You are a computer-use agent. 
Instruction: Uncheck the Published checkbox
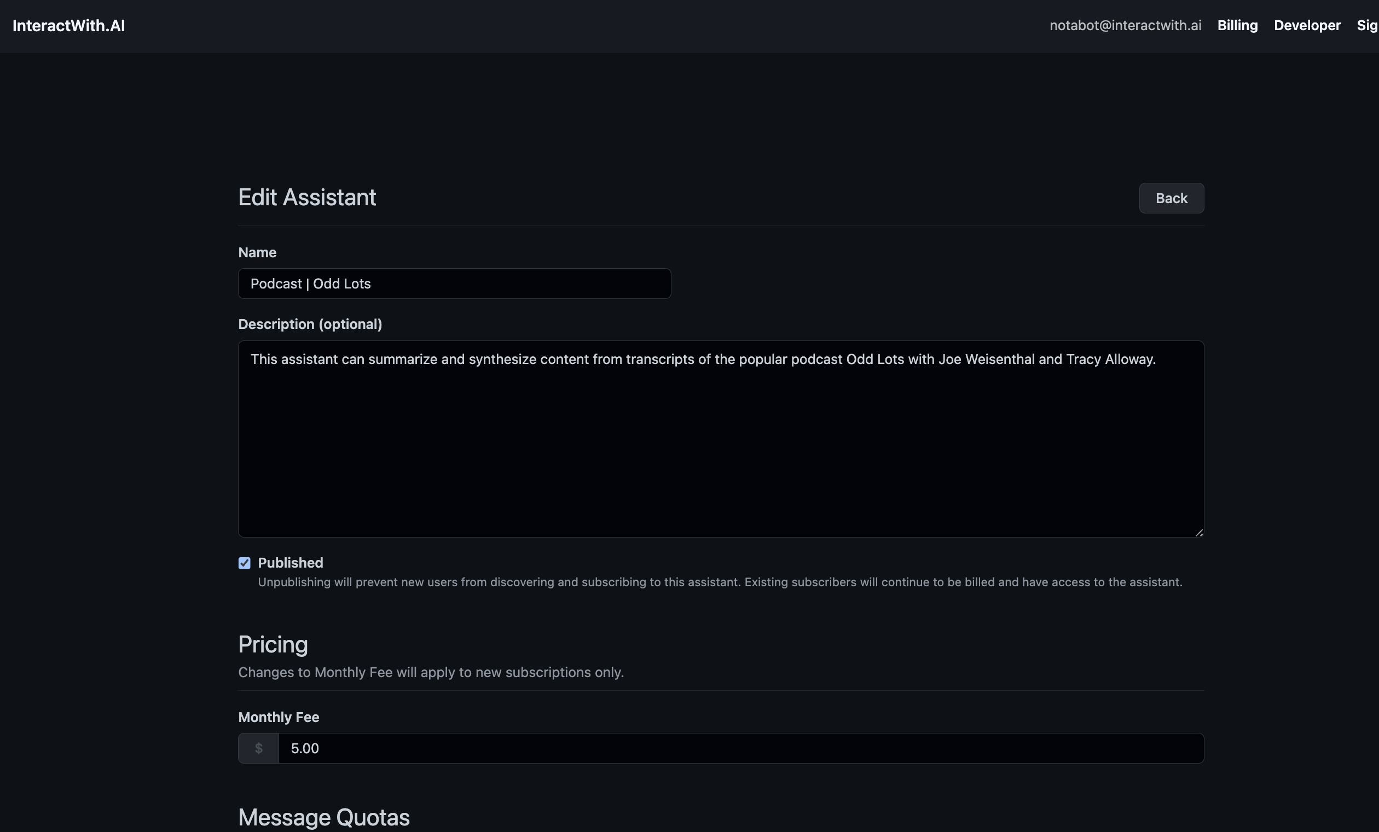click(245, 563)
